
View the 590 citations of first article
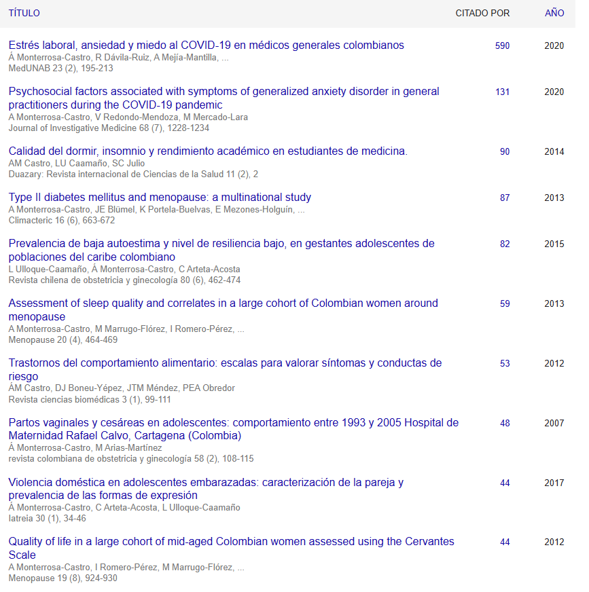(502, 45)
